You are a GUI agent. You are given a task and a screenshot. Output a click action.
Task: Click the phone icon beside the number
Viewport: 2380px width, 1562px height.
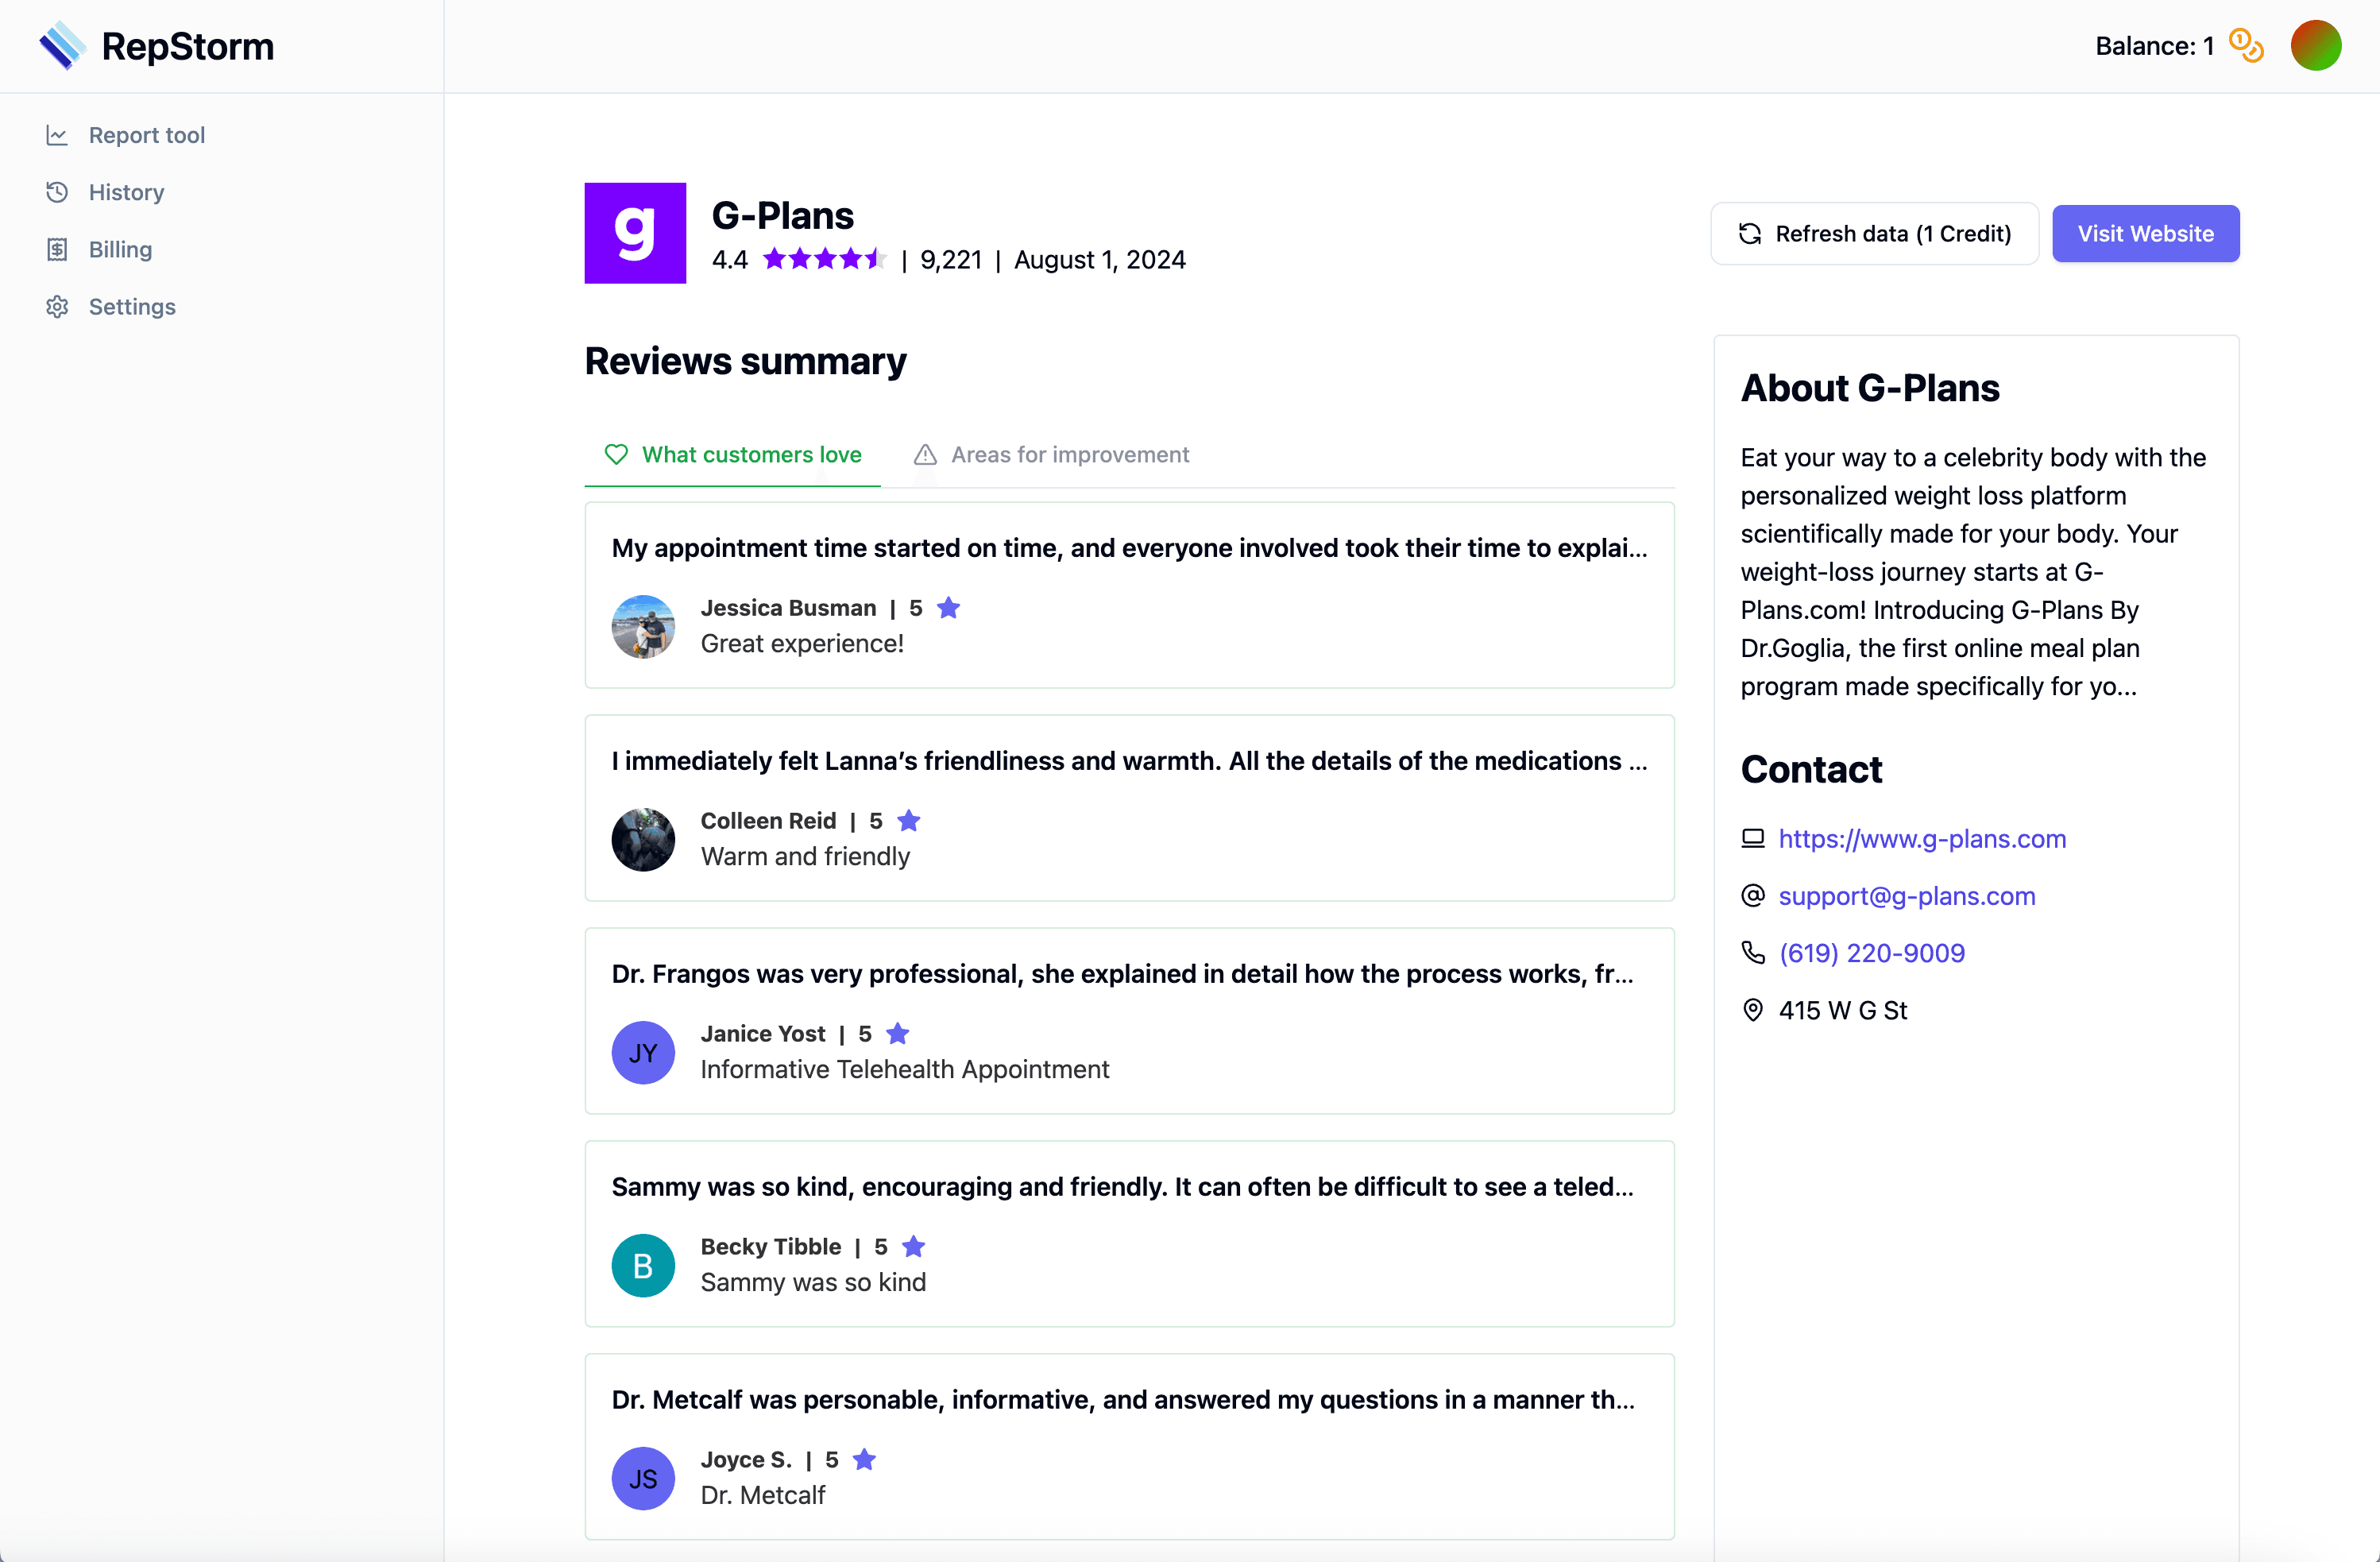pos(1752,952)
